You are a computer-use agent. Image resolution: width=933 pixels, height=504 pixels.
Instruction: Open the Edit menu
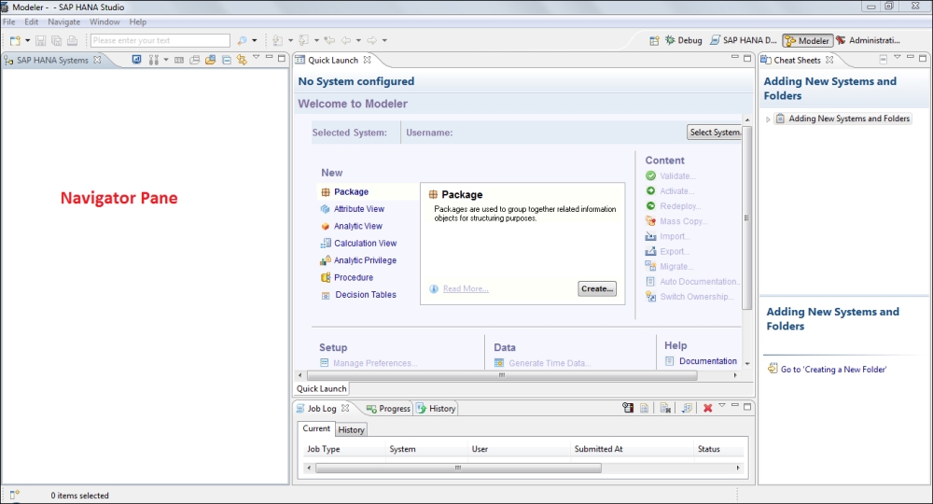[31, 22]
